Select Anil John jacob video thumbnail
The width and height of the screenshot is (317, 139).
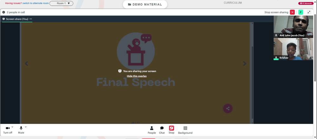[x=293, y=26]
